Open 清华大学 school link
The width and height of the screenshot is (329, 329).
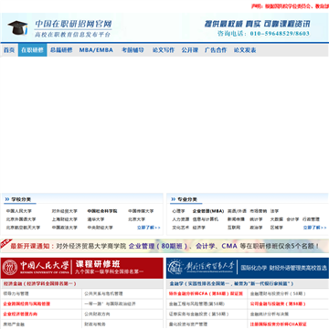click(96, 219)
